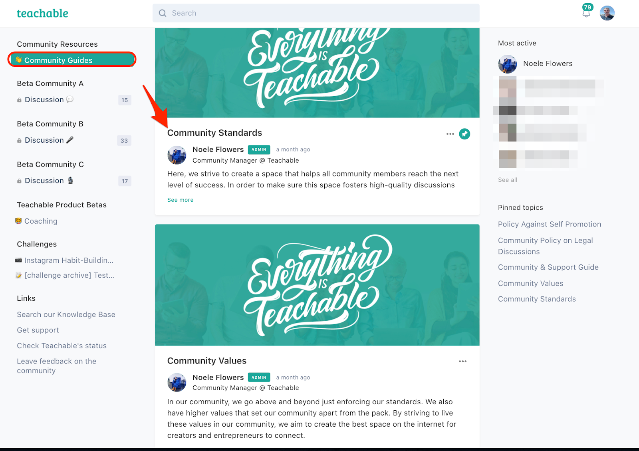
Task: Open the three-dot menu on Community Standards
Action: coord(450,134)
